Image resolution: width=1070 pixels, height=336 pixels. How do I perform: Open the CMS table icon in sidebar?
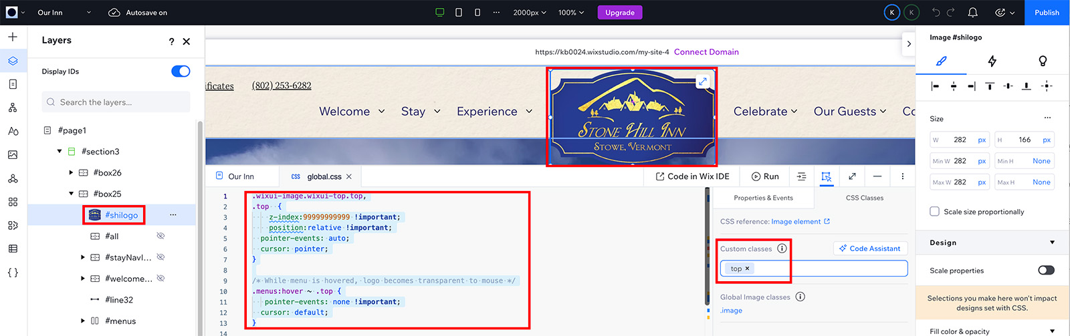[13, 248]
